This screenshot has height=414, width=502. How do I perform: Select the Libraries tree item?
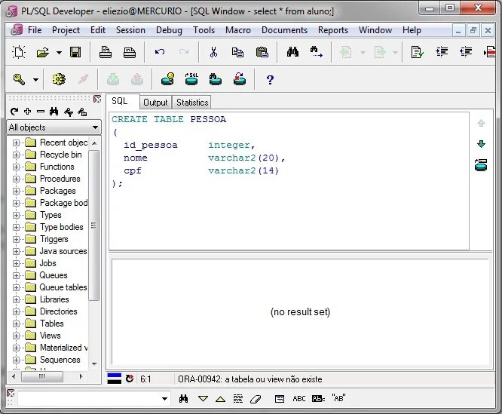point(54,299)
